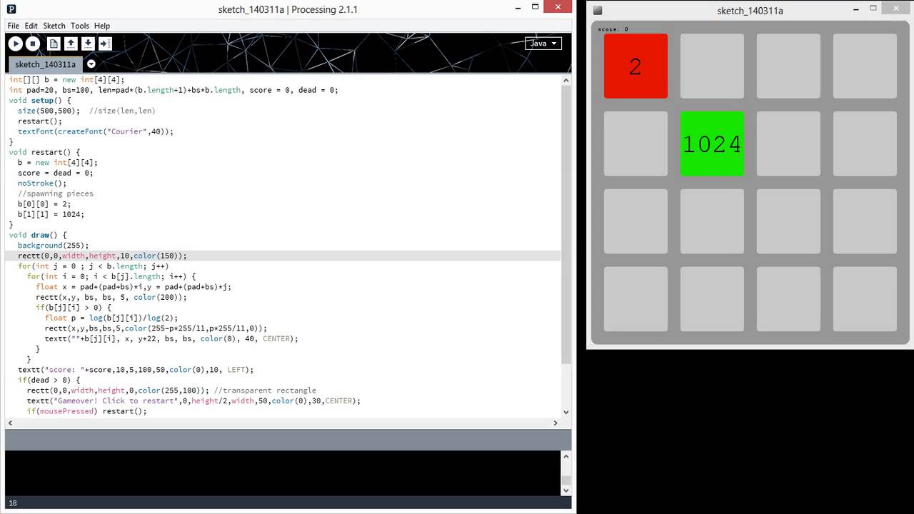Screen dimensions: 914x514
Task: Click the horizontal scrollbar right arrow
Action: point(556,423)
